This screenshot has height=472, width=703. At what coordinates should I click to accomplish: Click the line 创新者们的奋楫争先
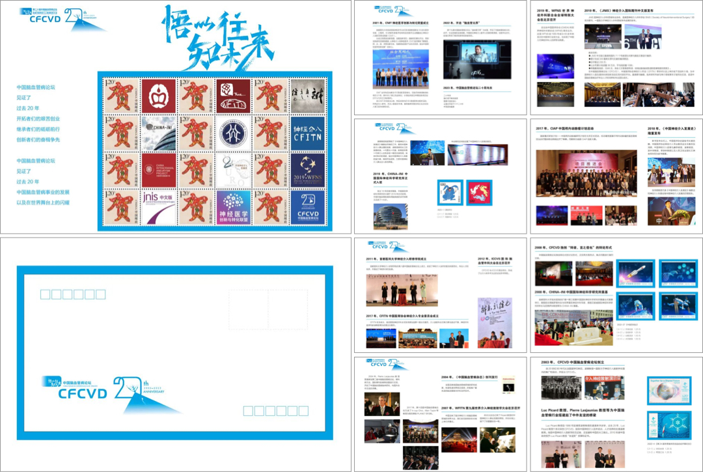[x=38, y=139]
